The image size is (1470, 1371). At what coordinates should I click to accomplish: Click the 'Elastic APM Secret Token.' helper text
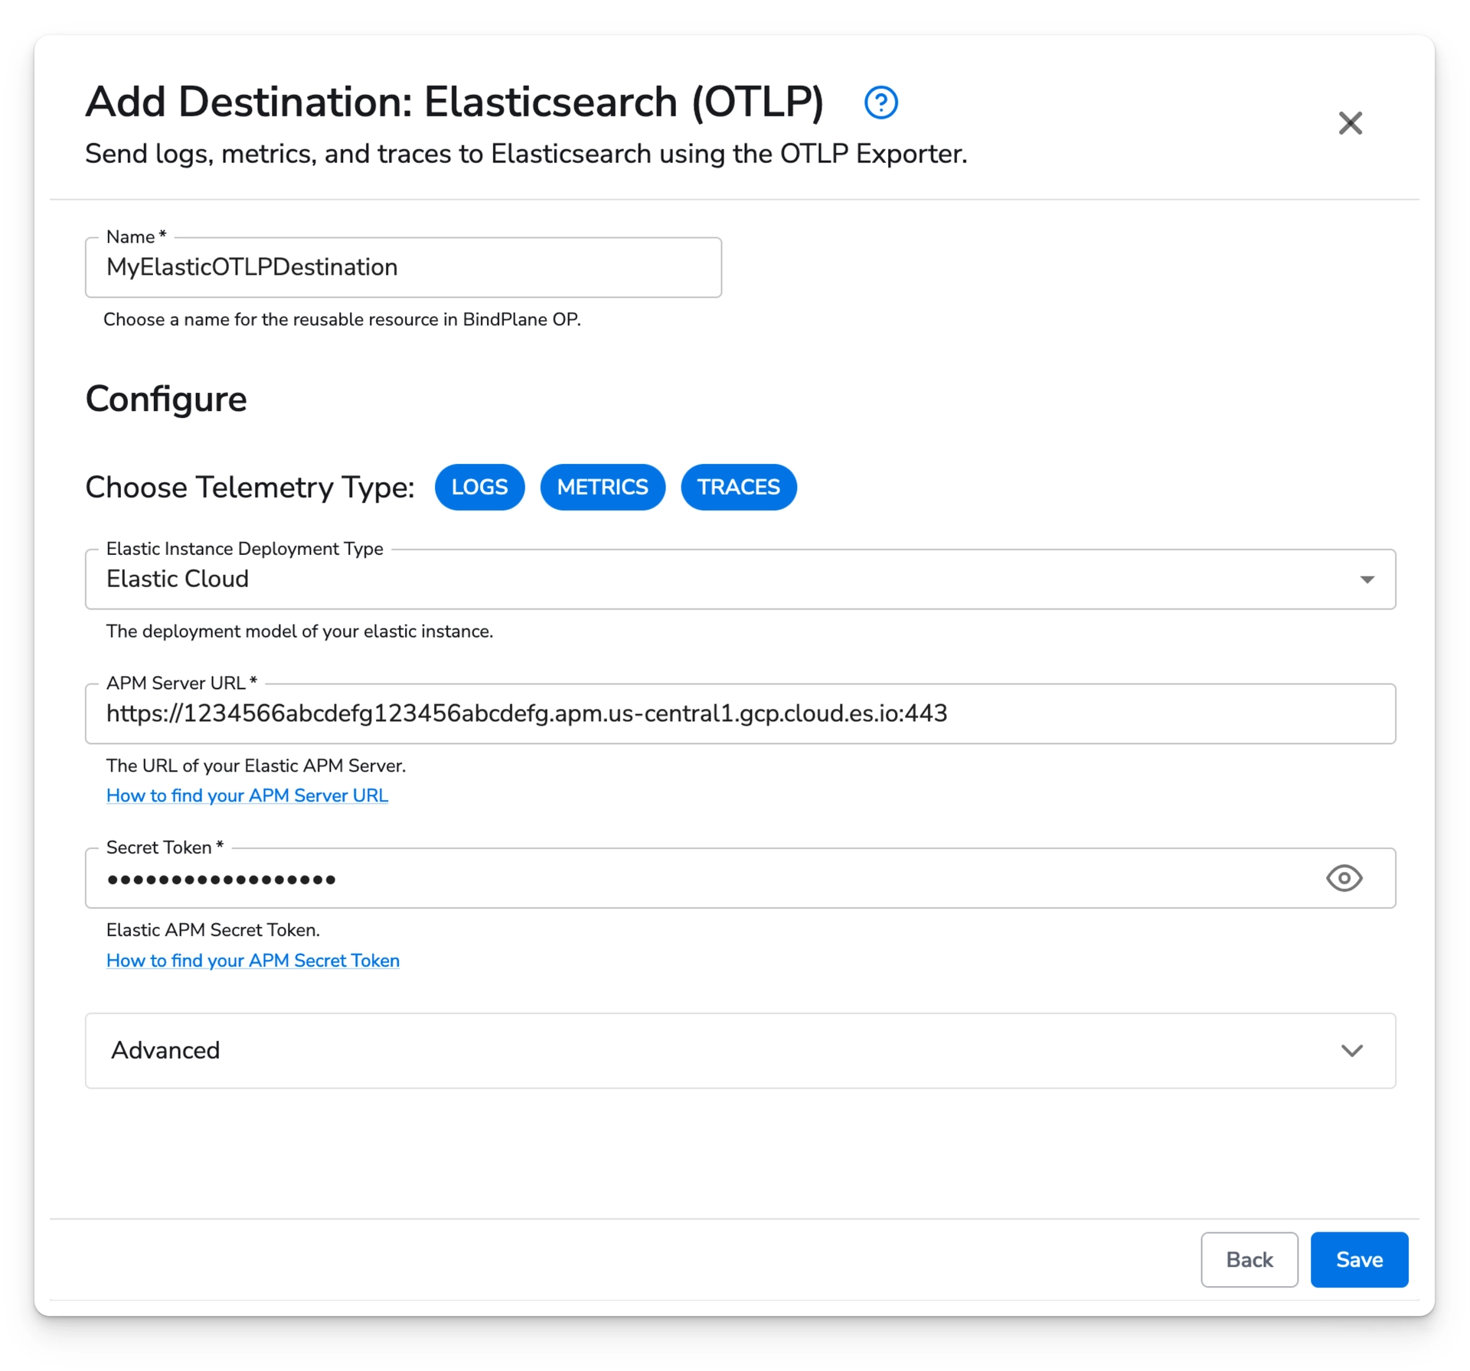[x=213, y=930]
